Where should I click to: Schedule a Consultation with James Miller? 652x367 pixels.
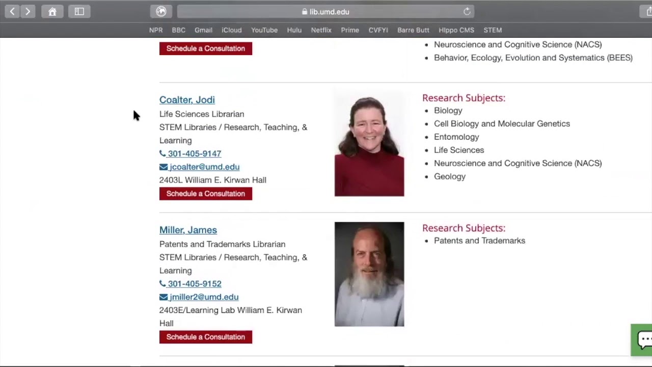(x=206, y=337)
